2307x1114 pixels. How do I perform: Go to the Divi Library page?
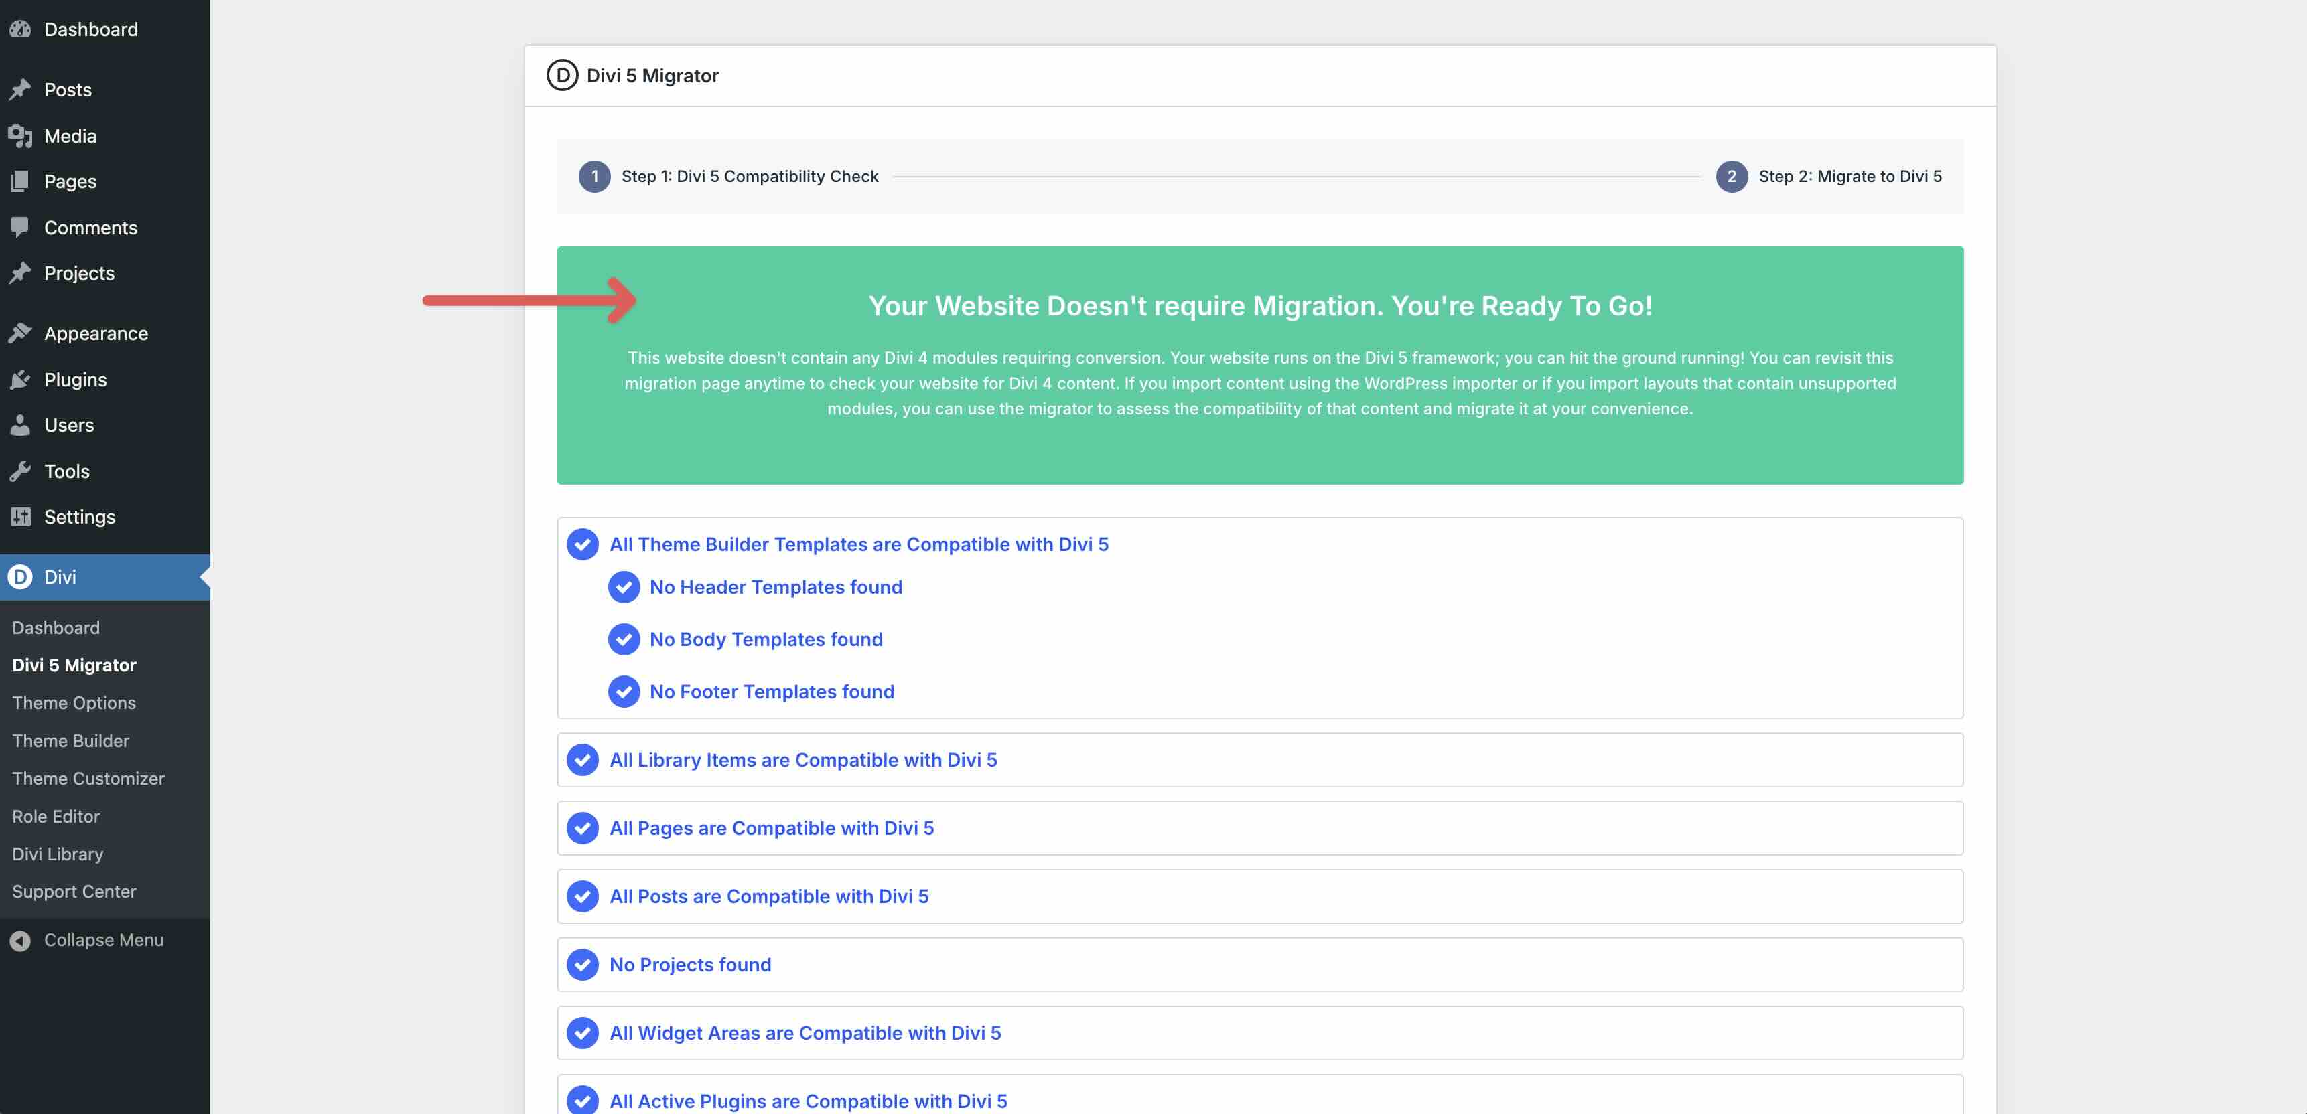point(58,854)
